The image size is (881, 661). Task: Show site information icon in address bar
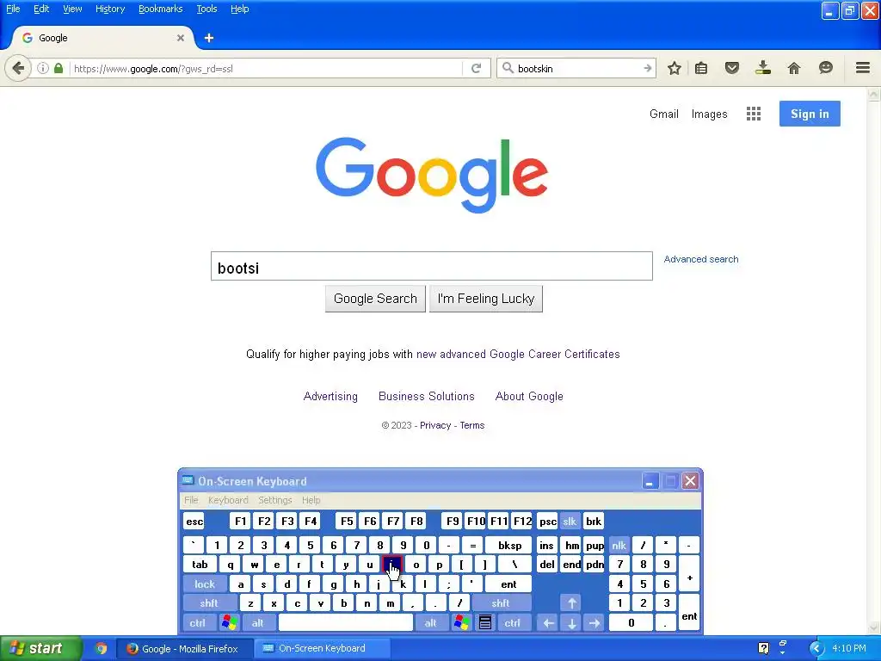(x=43, y=69)
